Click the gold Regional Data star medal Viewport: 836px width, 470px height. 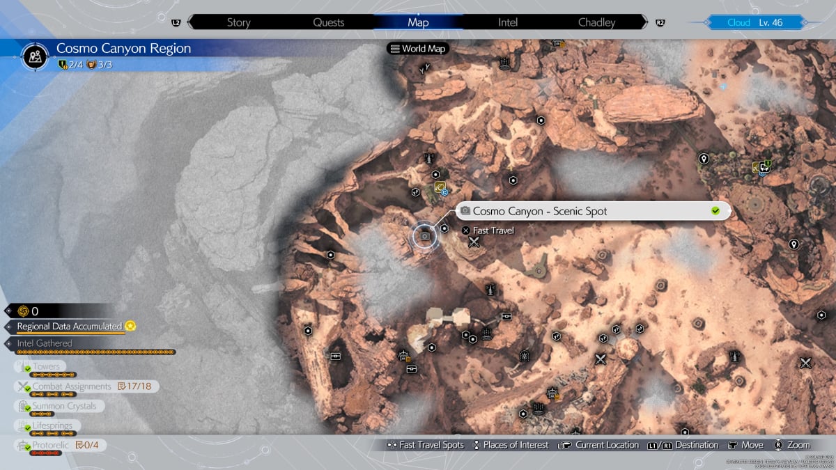tap(130, 326)
